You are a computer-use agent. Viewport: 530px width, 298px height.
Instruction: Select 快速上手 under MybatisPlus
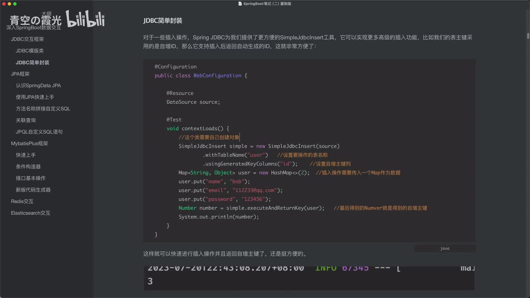26,155
